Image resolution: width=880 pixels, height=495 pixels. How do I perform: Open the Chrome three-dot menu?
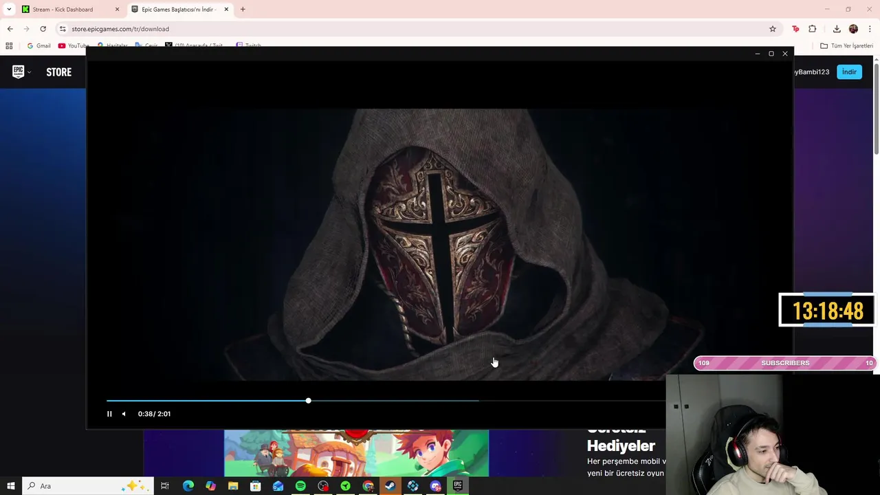tap(870, 29)
